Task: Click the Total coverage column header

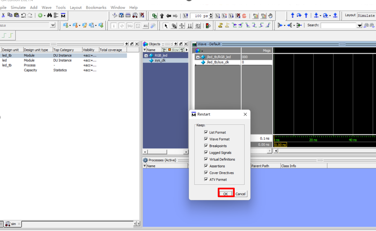Action: click(x=113, y=50)
